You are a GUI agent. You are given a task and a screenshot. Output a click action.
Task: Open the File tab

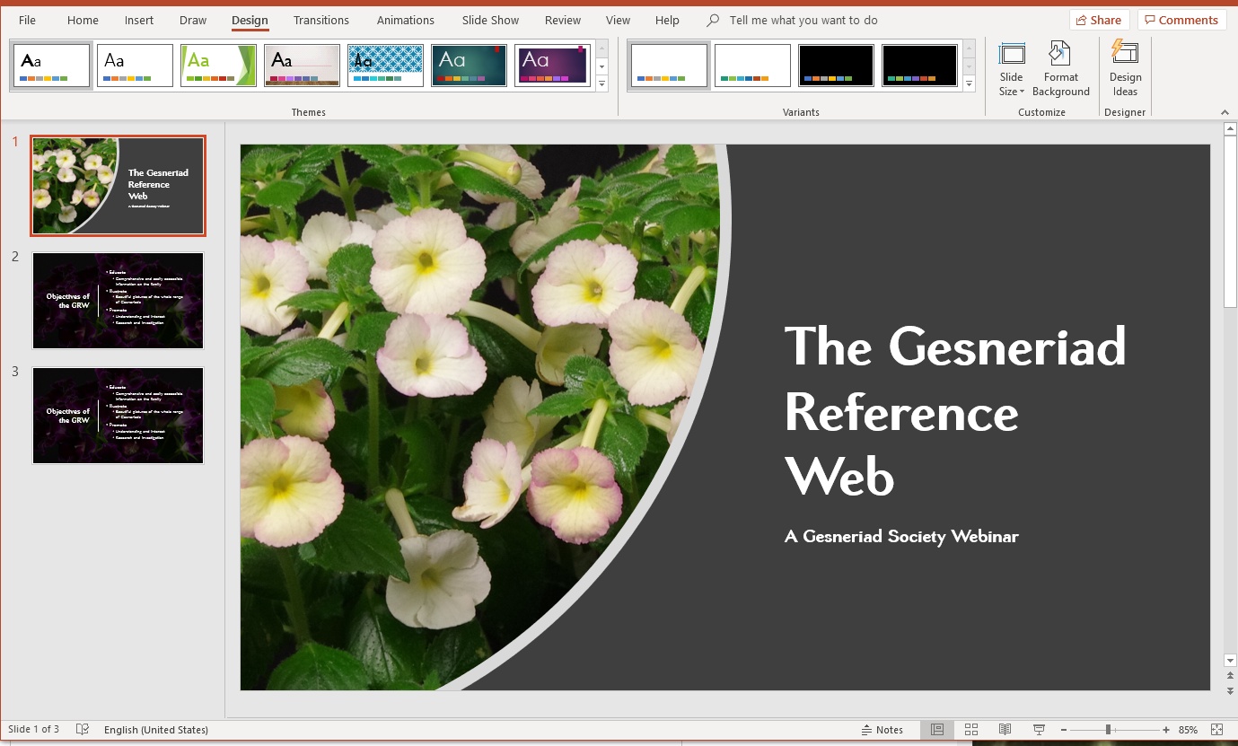[x=27, y=20]
